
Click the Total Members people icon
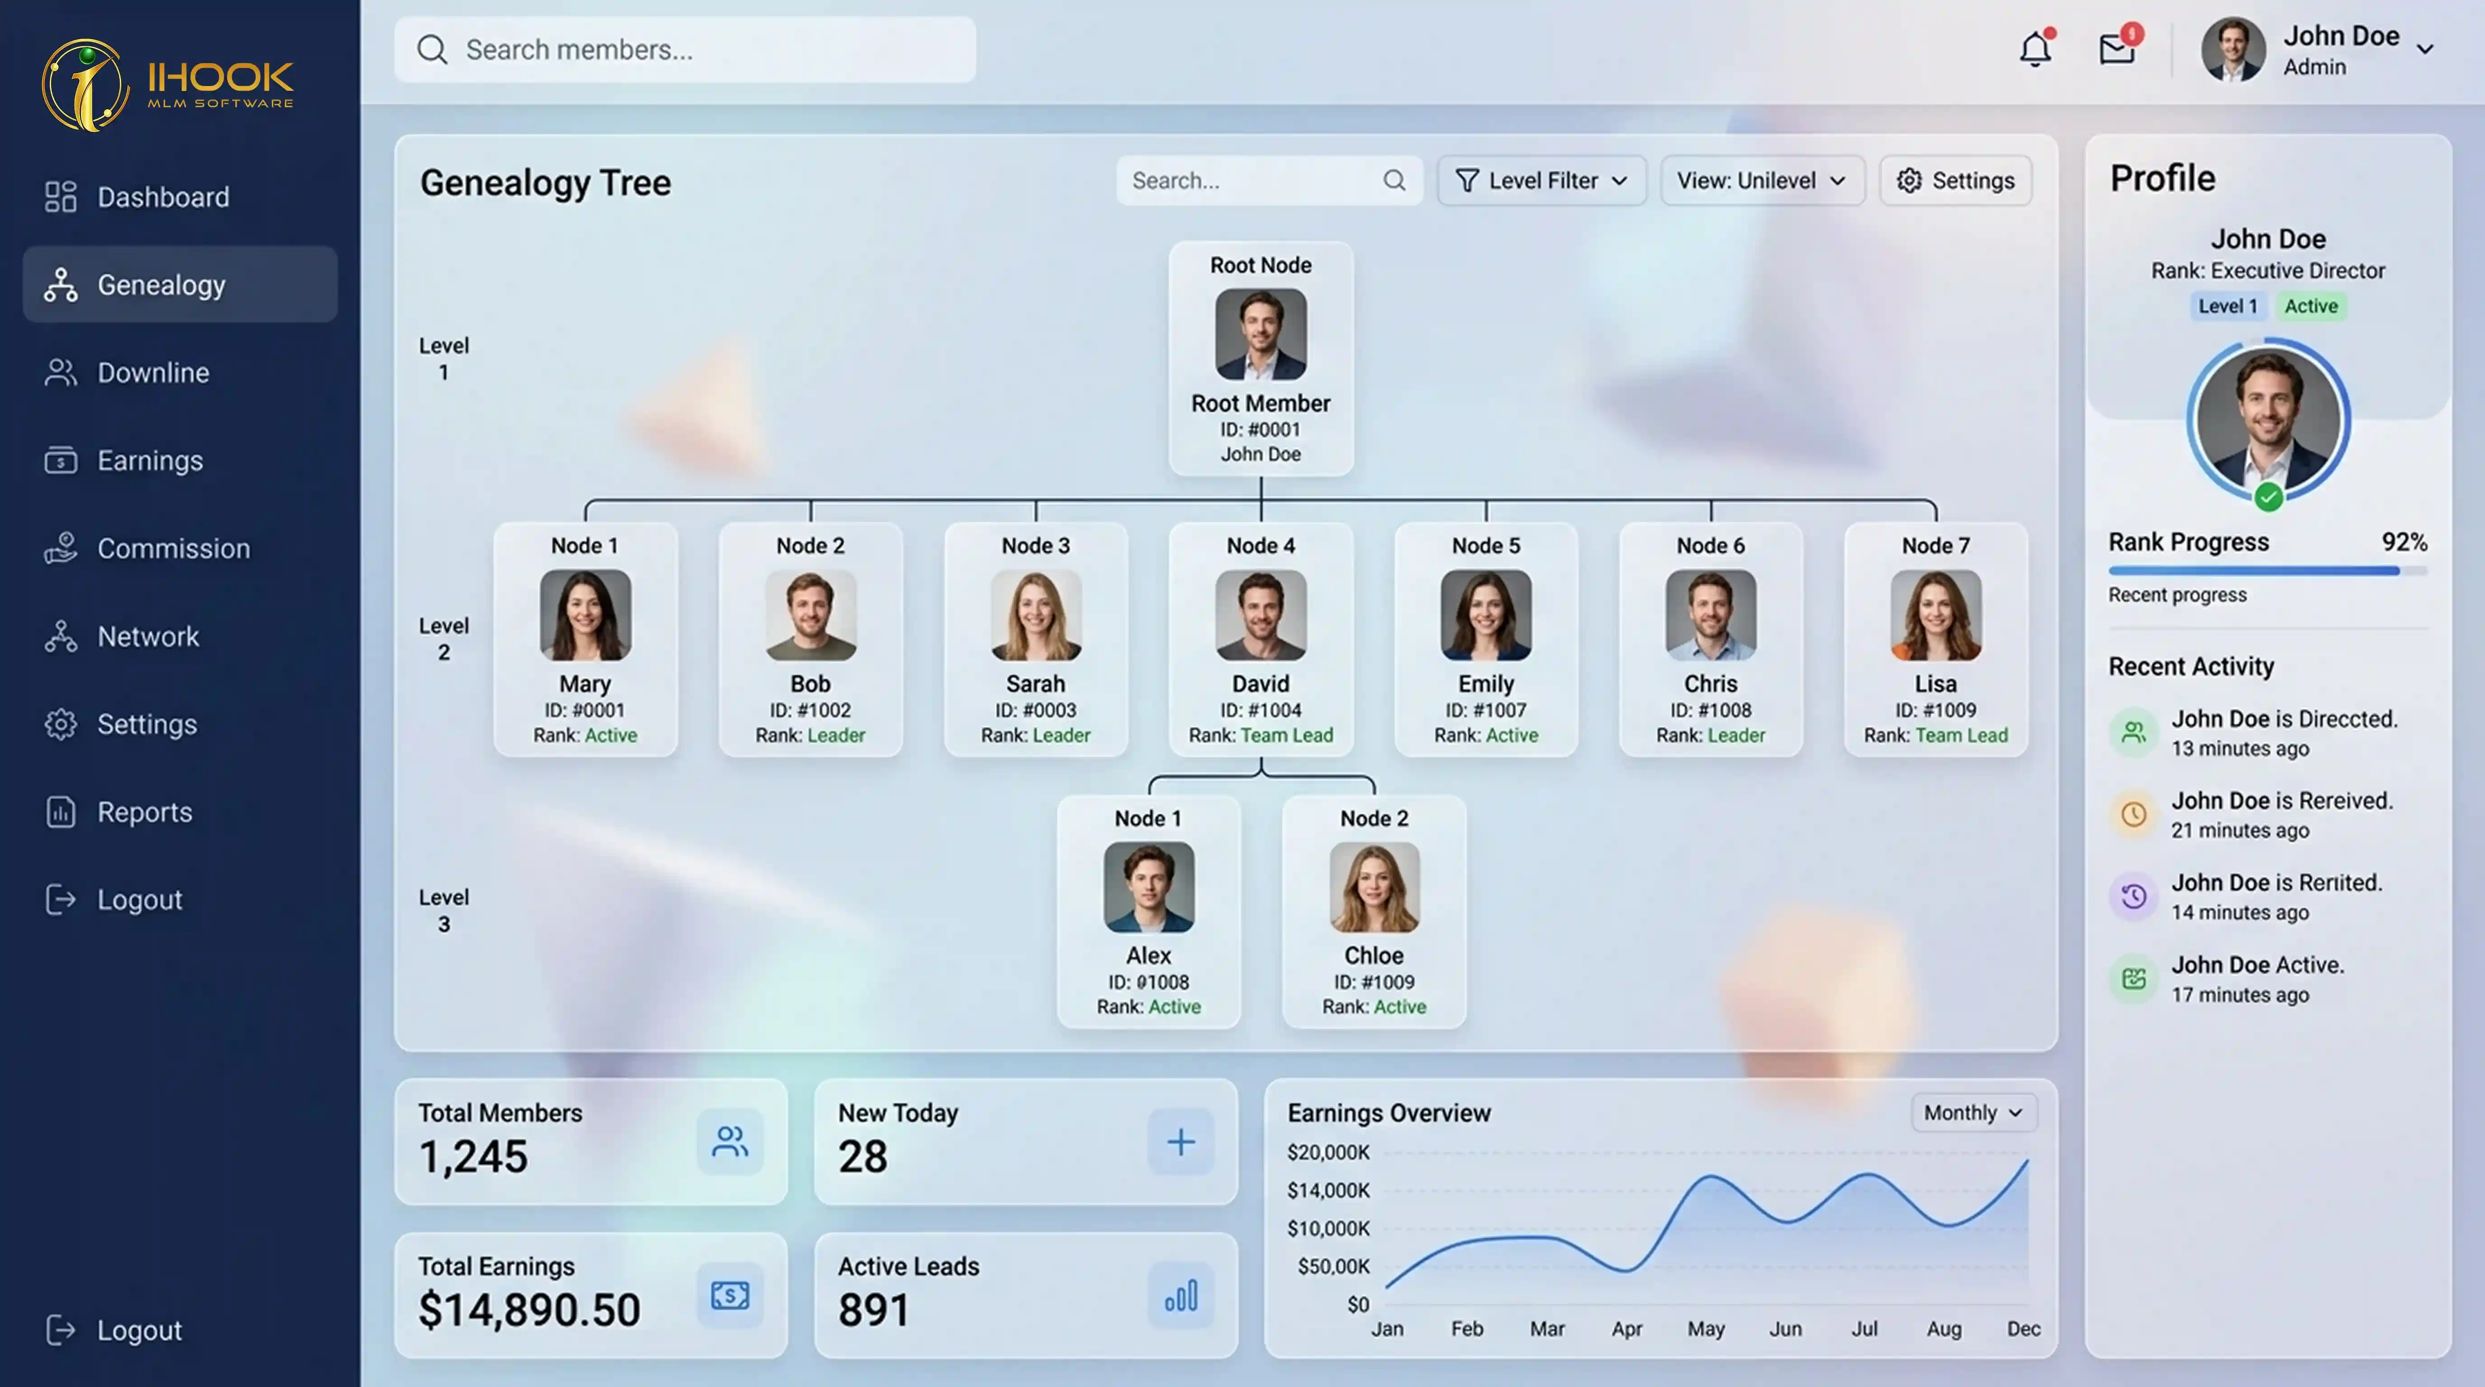(x=730, y=1142)
